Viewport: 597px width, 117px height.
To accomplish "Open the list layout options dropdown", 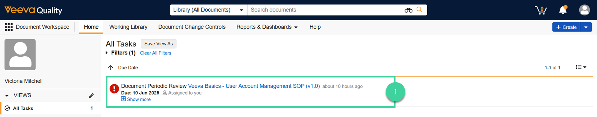I will point(581,67).
